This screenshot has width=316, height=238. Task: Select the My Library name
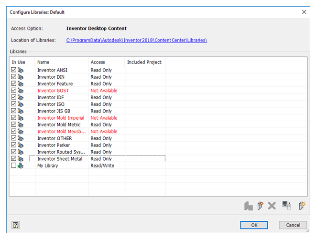click(x=48, y=166)
